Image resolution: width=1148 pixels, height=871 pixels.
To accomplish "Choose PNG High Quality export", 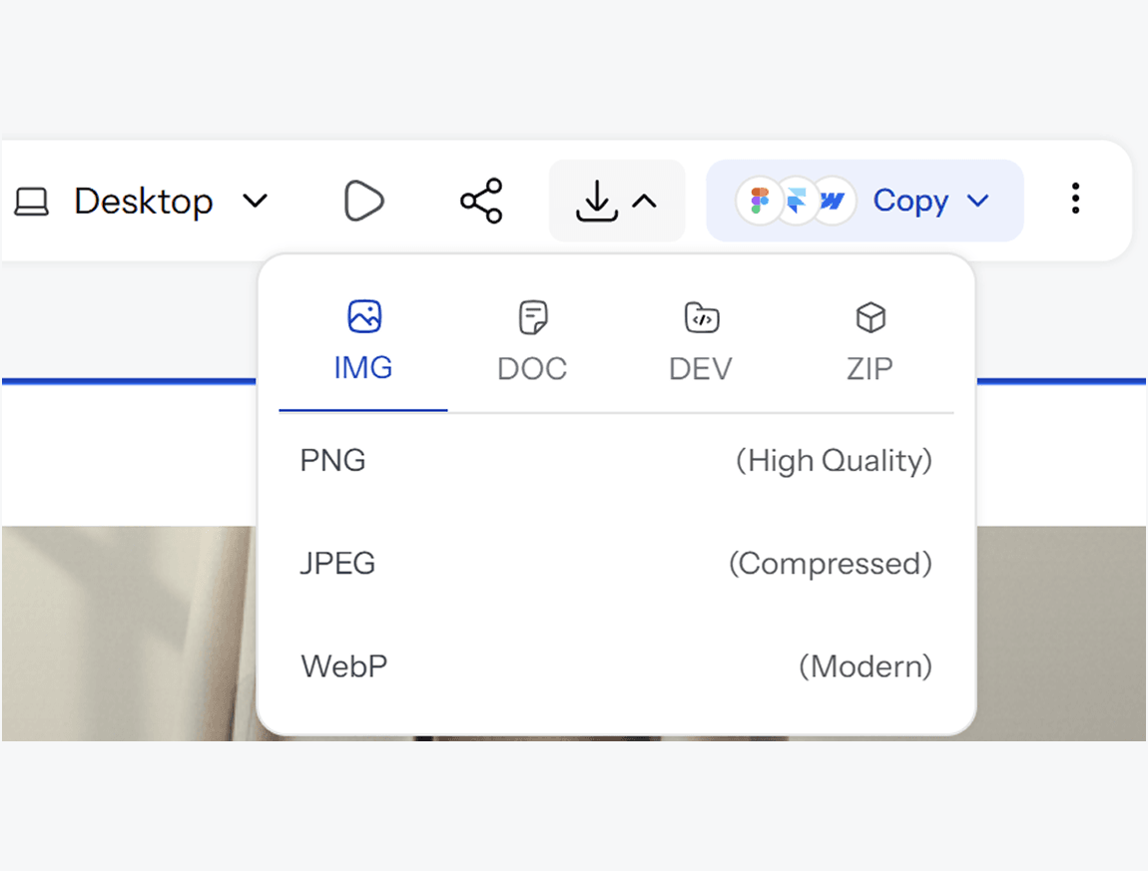I will coord(617,460).
